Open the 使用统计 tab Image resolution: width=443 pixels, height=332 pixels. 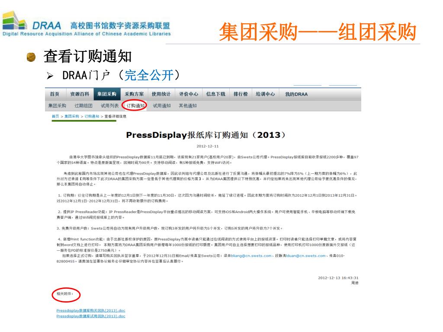[x=161, y=94]
